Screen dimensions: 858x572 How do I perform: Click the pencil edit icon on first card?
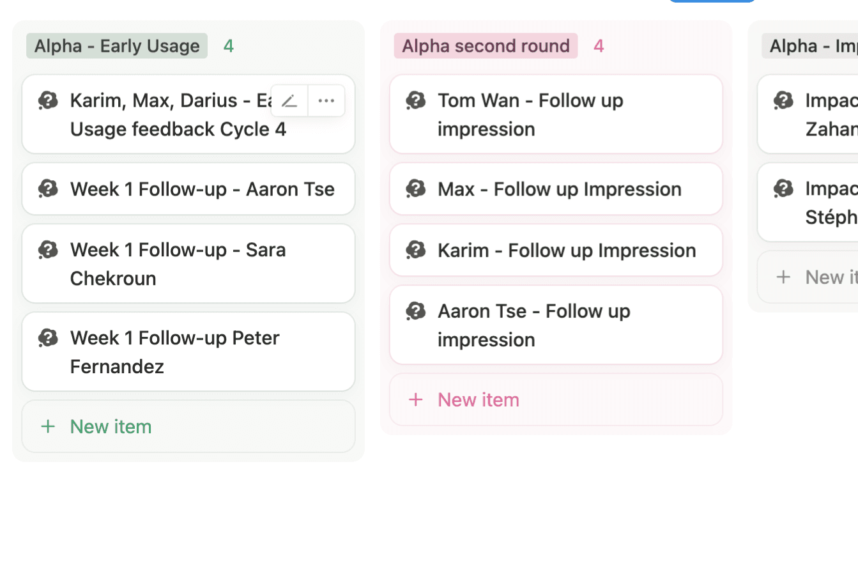point(289,101)
